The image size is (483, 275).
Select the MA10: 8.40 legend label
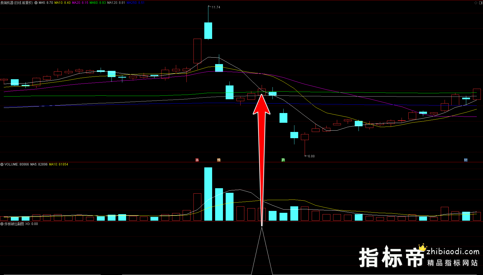pos(63,3)
